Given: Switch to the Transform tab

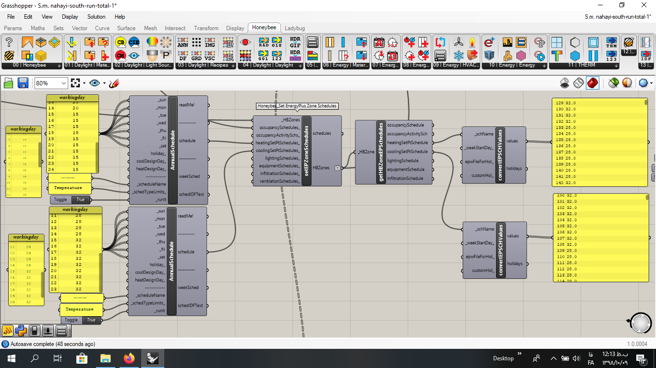Looking at the screenshot, I should pos(206,28).
